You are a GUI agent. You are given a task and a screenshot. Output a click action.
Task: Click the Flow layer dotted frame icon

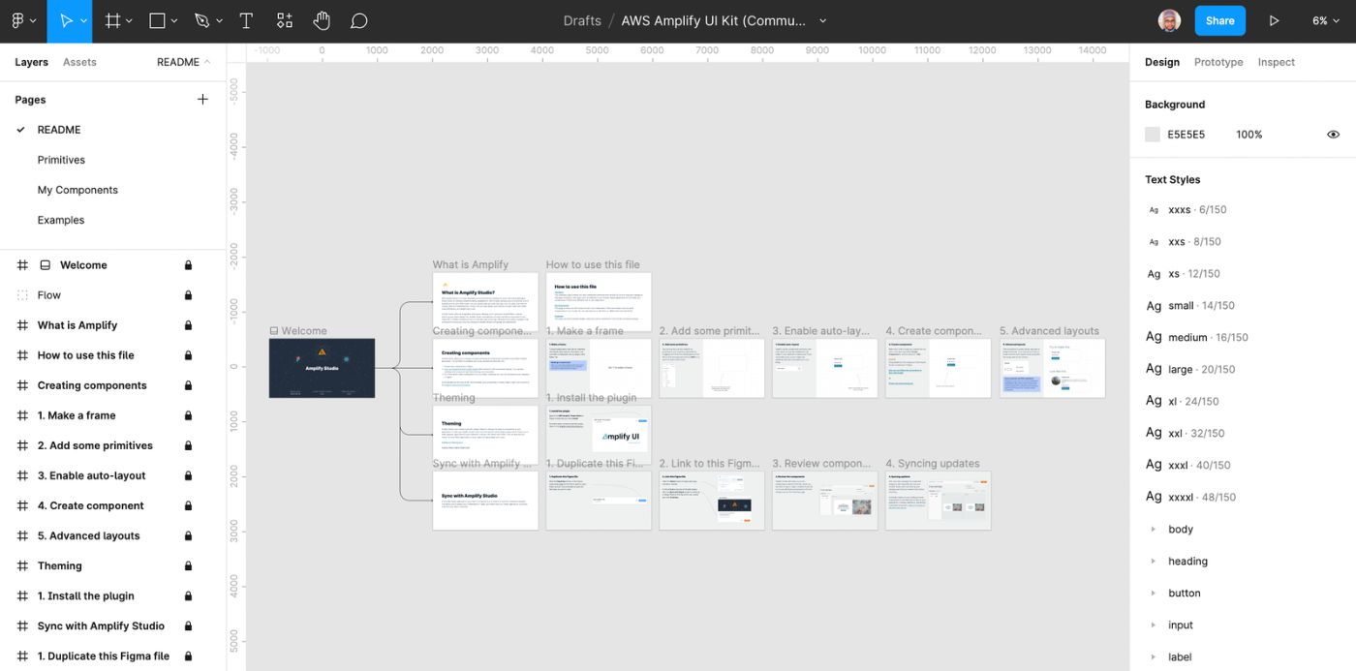point(22,295)
